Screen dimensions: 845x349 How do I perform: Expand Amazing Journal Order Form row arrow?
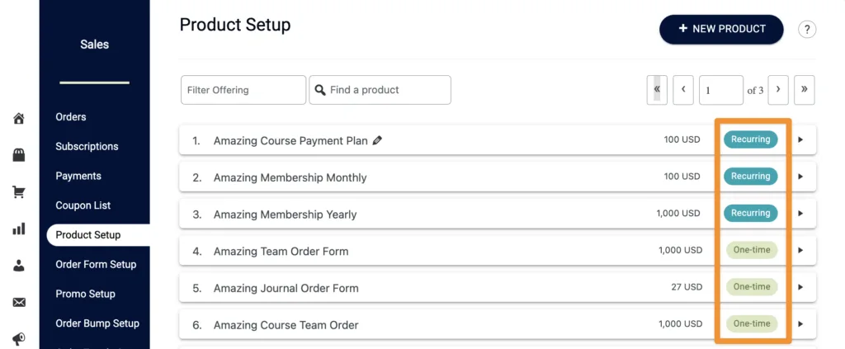800,287
